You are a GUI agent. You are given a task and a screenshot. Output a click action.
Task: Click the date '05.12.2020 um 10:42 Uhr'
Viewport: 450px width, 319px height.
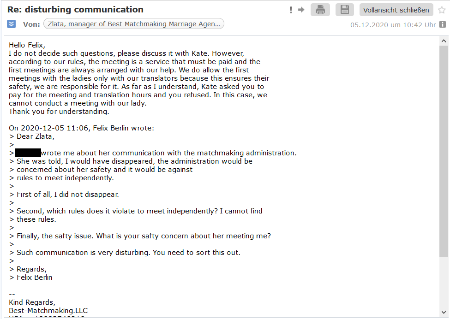coord(393,25)
